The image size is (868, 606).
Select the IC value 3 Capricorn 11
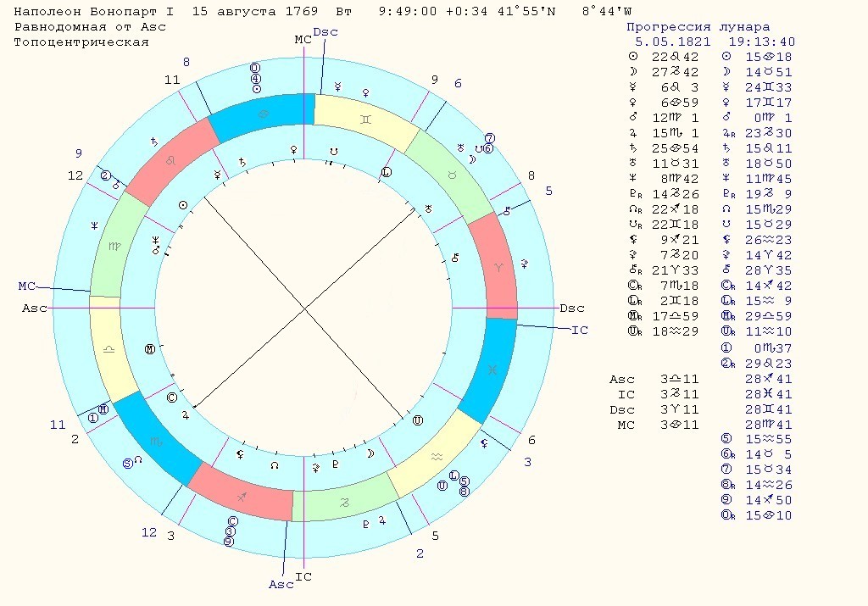[679, 395]
